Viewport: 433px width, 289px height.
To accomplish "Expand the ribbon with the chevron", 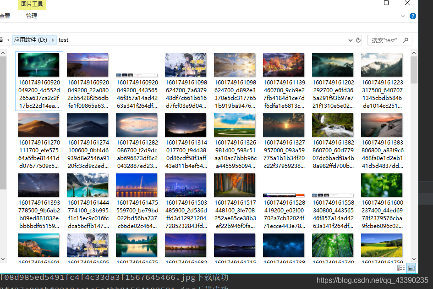I will [x=403, y=16].
